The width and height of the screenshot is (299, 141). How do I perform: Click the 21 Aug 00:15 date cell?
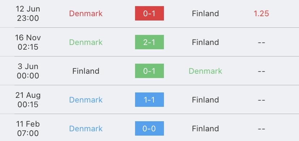28,100
